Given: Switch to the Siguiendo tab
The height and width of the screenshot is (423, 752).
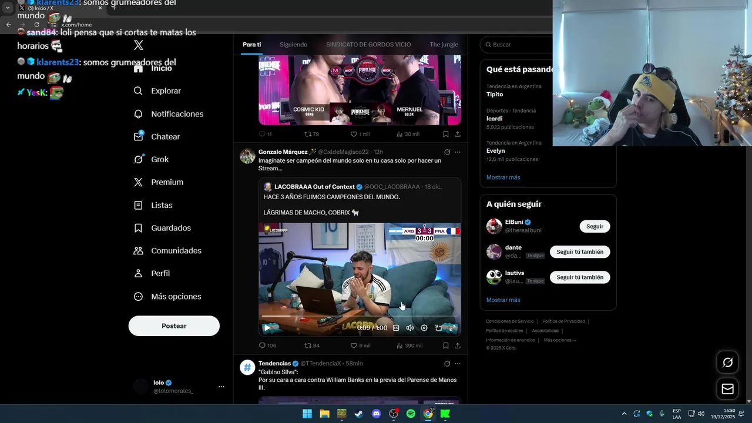Looking at the screenshot, I should point(293,45).
